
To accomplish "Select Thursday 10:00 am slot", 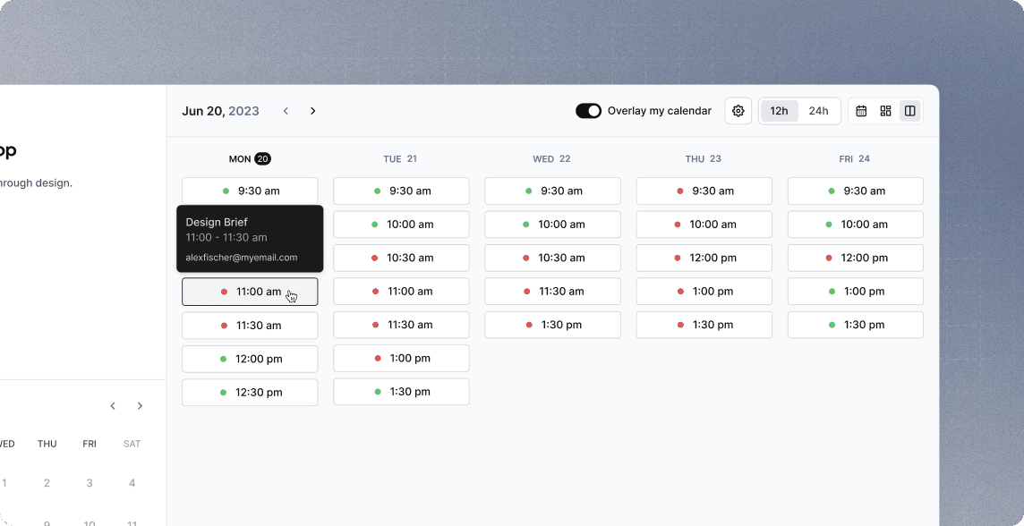I will [704, 224].
